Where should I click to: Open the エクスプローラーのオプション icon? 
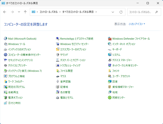tap(57, 49)
